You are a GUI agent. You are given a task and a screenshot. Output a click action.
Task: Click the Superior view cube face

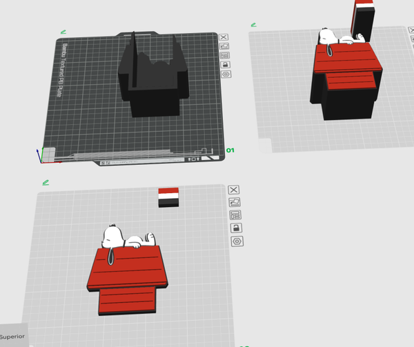coord(12,337)
